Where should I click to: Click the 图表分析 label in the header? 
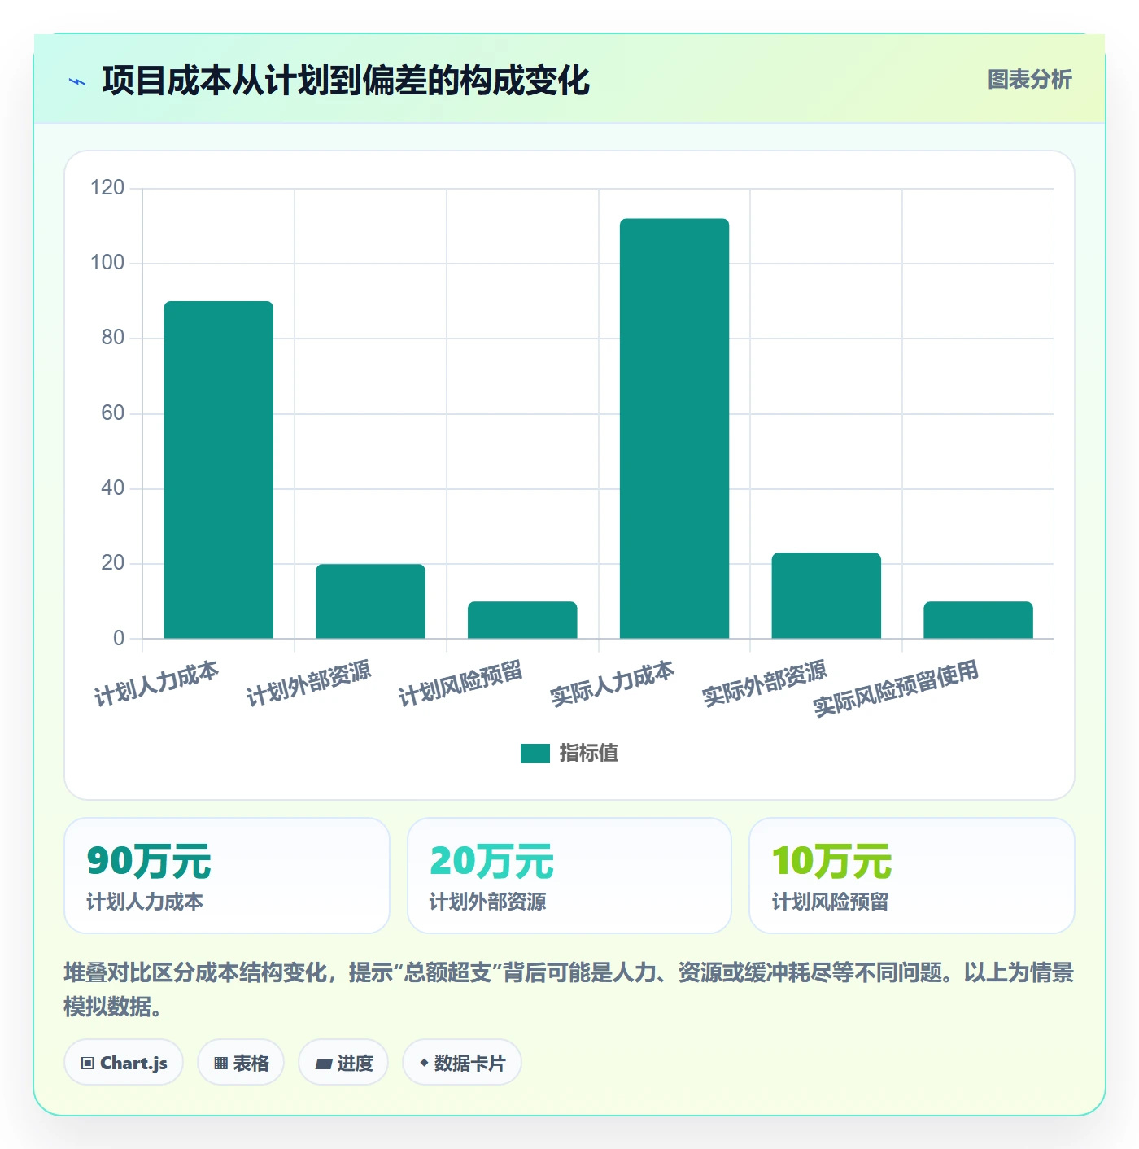[x=1029, y=80]
